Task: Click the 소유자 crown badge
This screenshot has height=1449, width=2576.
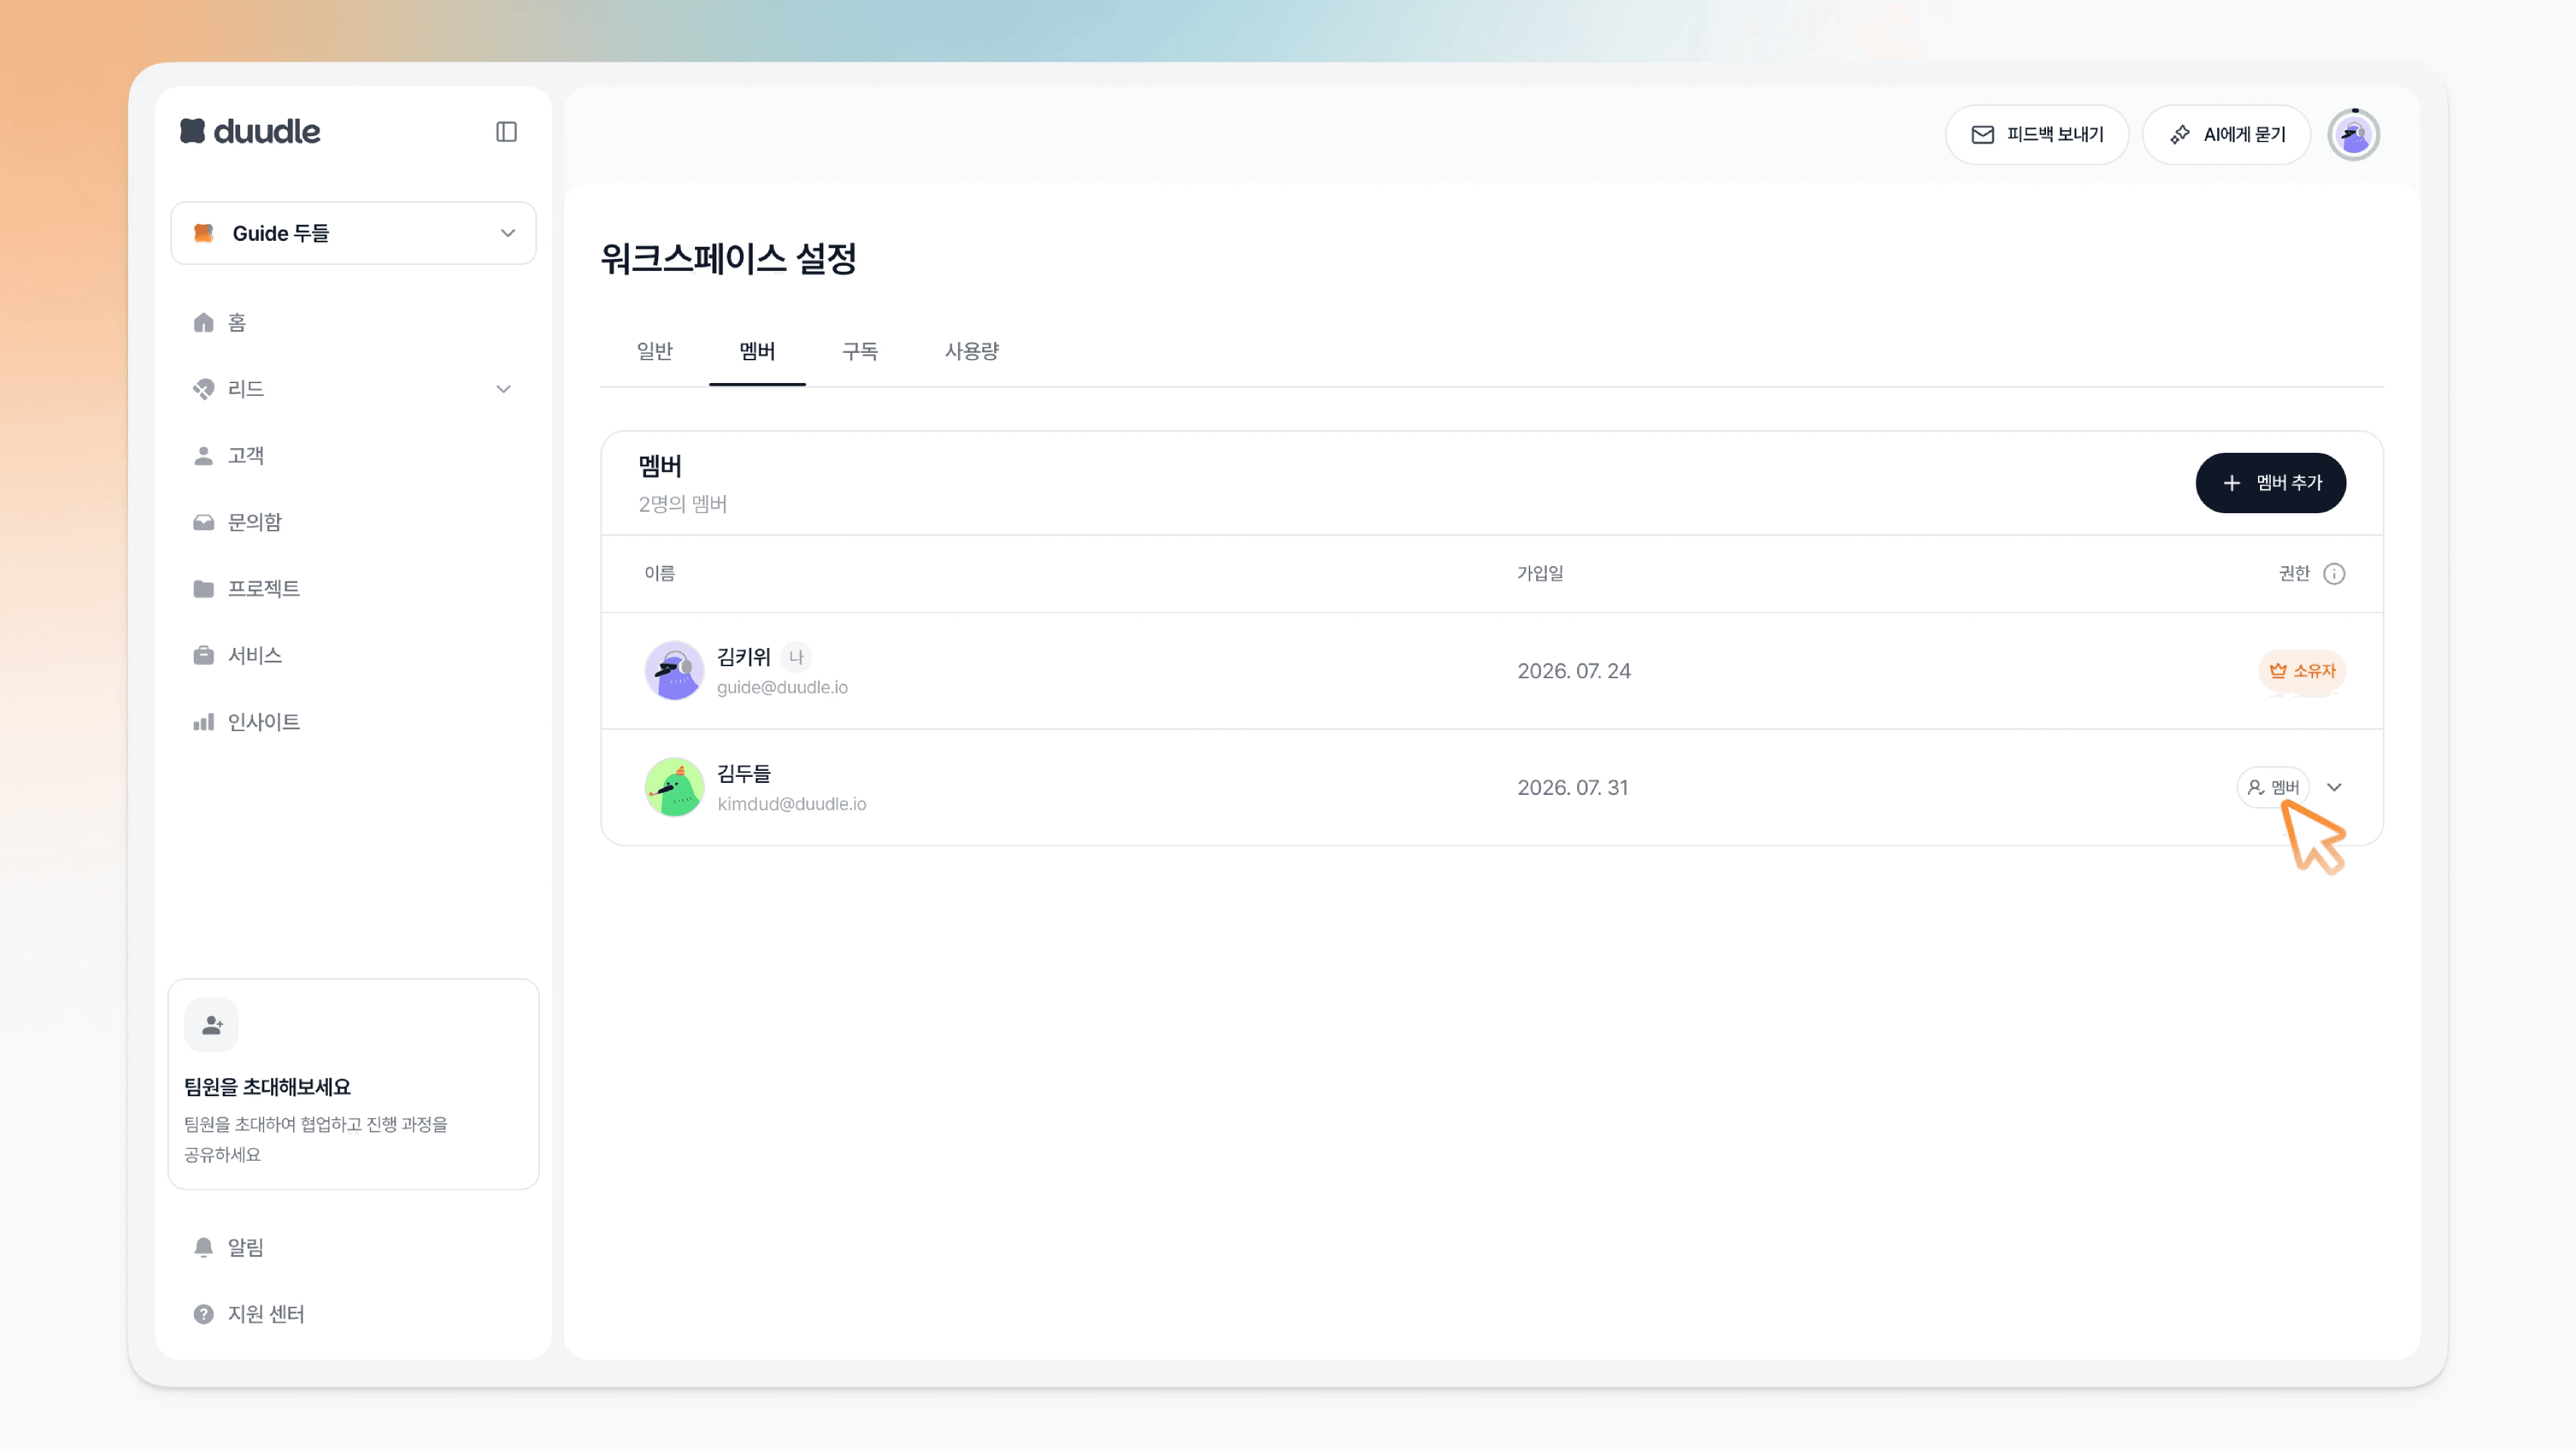Action: [x=2302, y=670]
